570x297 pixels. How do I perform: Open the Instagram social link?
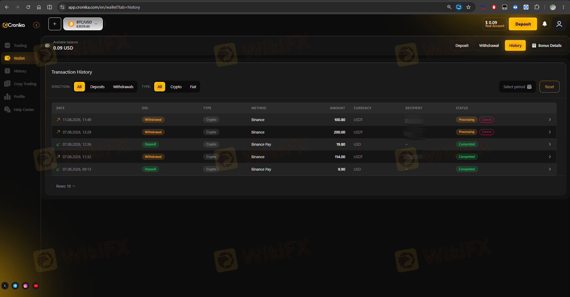click(26, 286)
